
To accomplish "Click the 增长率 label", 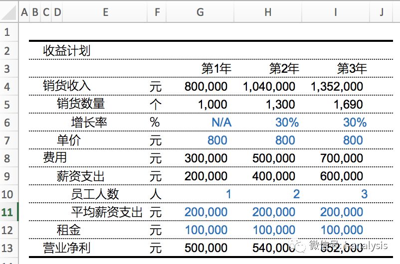I will (89, 123).
